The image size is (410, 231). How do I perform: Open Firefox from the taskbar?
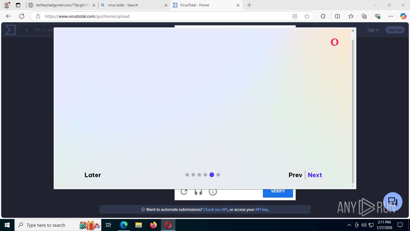[153, 225]
